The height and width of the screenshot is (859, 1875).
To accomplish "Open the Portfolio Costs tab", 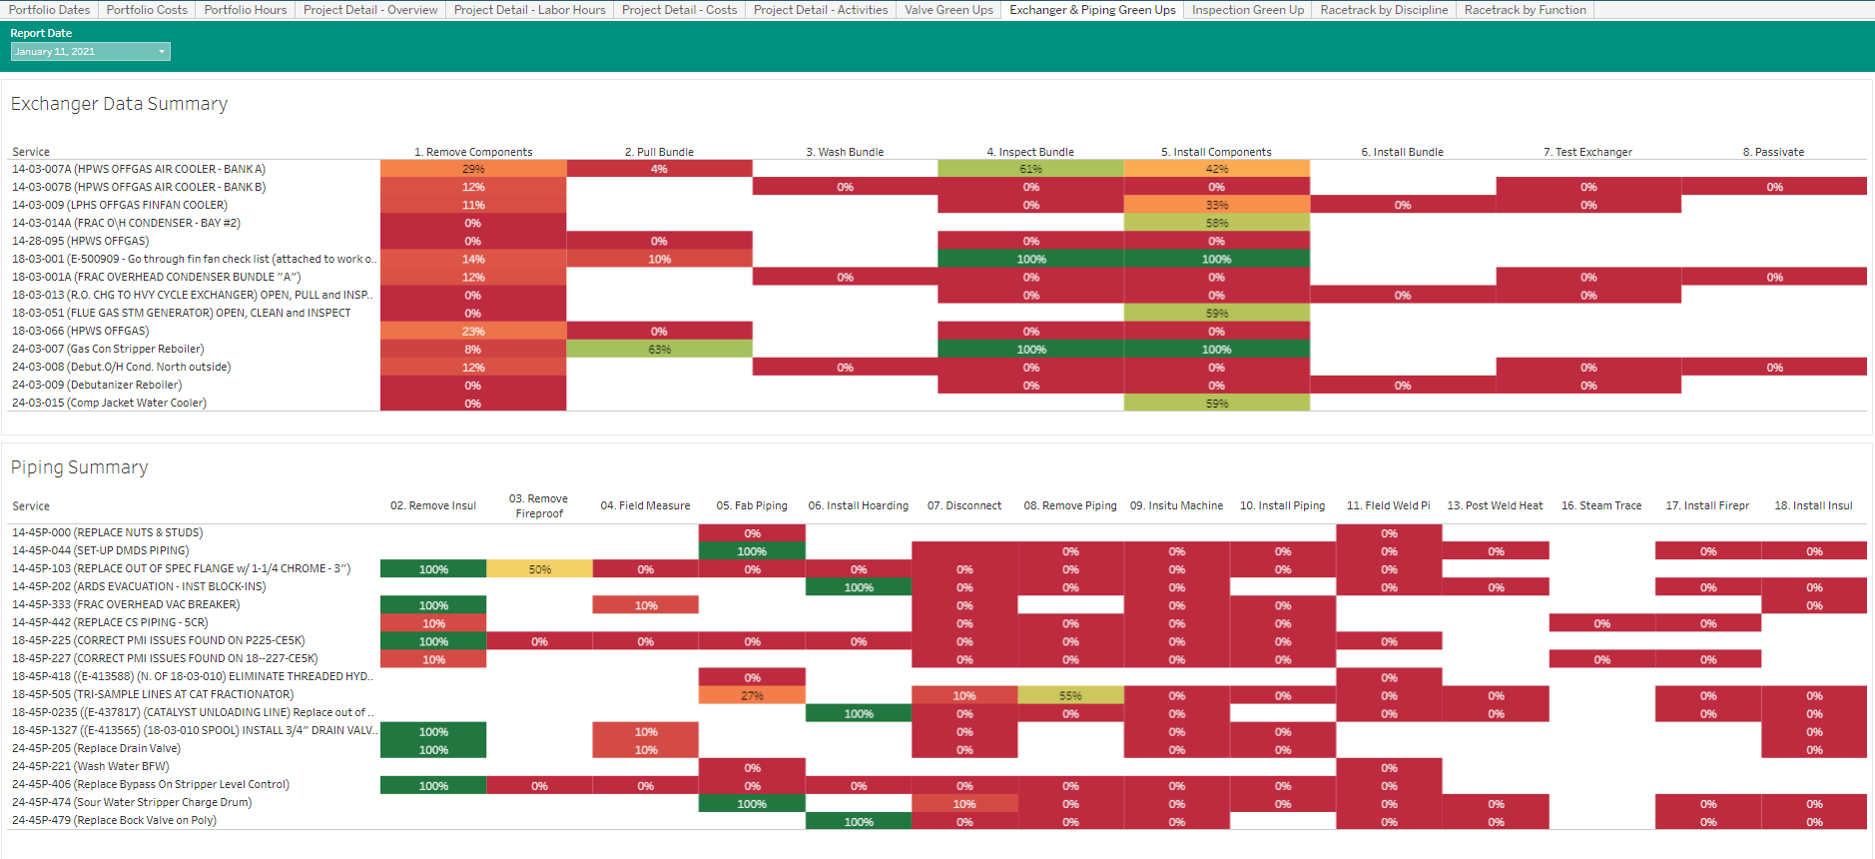I will coord(147,10).
